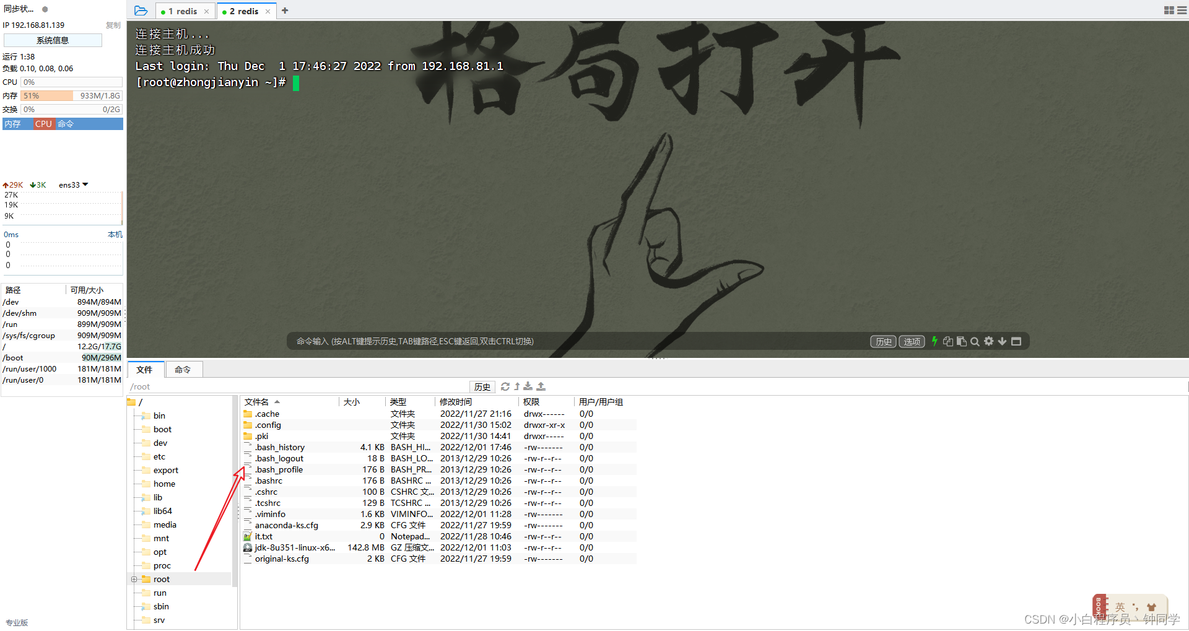Open 系统信息 system information
Screen dimensions: 1189x631
pyautogui.click(x=53, y=40)
